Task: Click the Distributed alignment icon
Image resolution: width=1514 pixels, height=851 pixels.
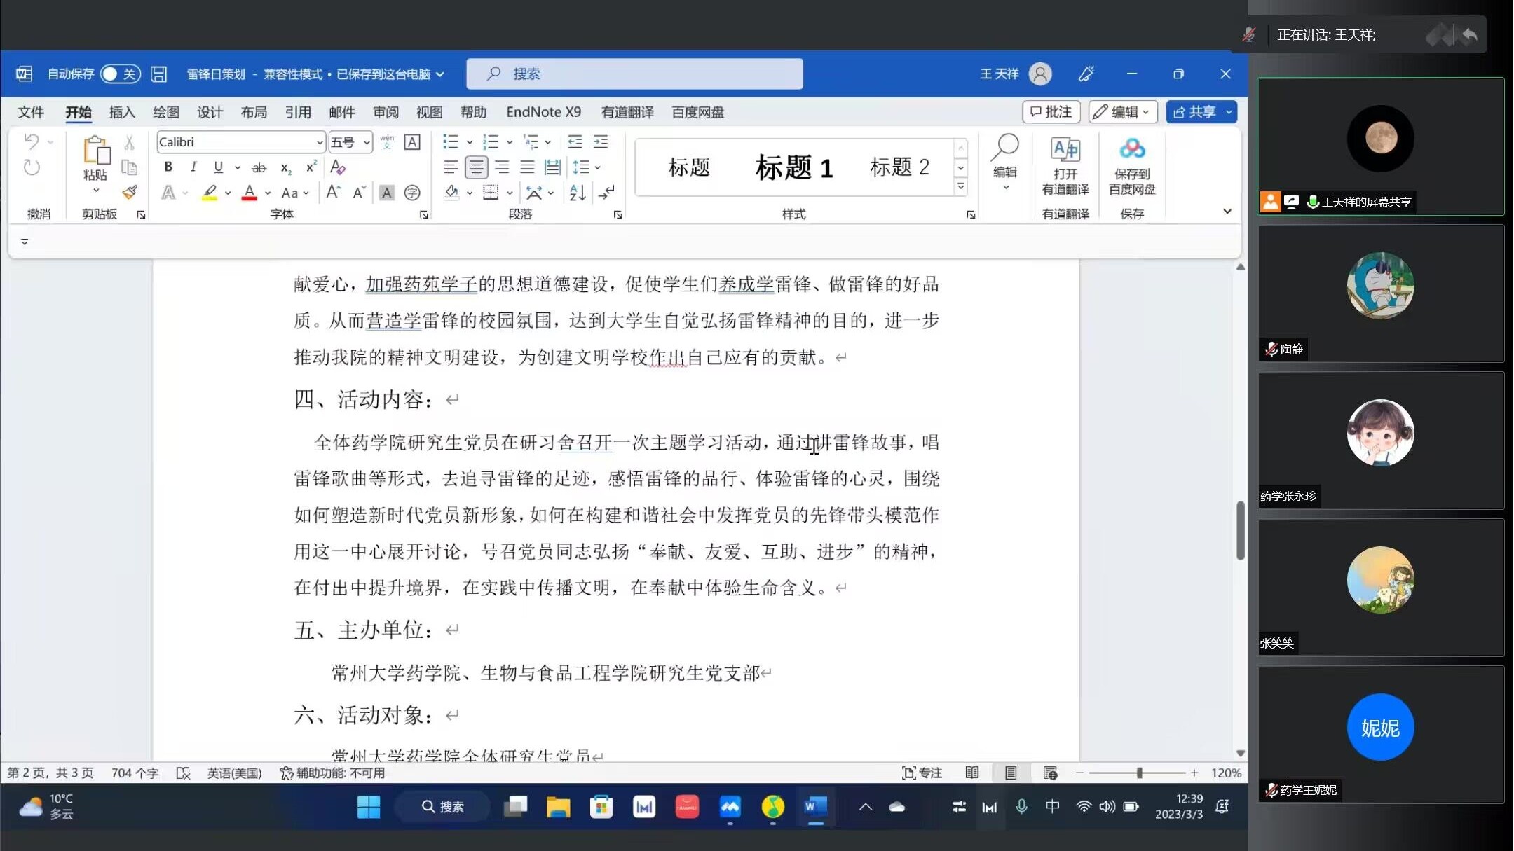Action: [552, 167]
